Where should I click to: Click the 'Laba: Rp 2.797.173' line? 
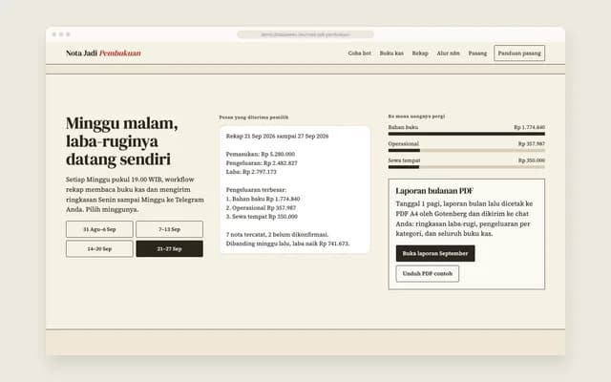pyautogui.click(x=251, y=172)
